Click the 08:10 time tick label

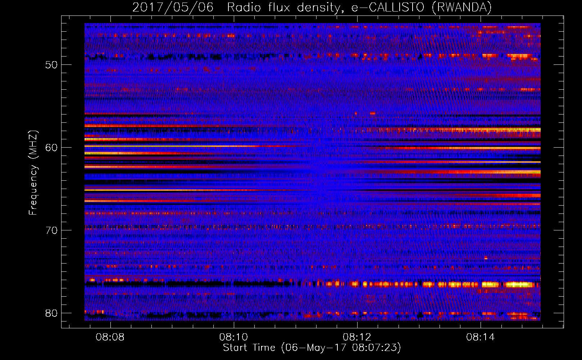[x=233, y=337]
